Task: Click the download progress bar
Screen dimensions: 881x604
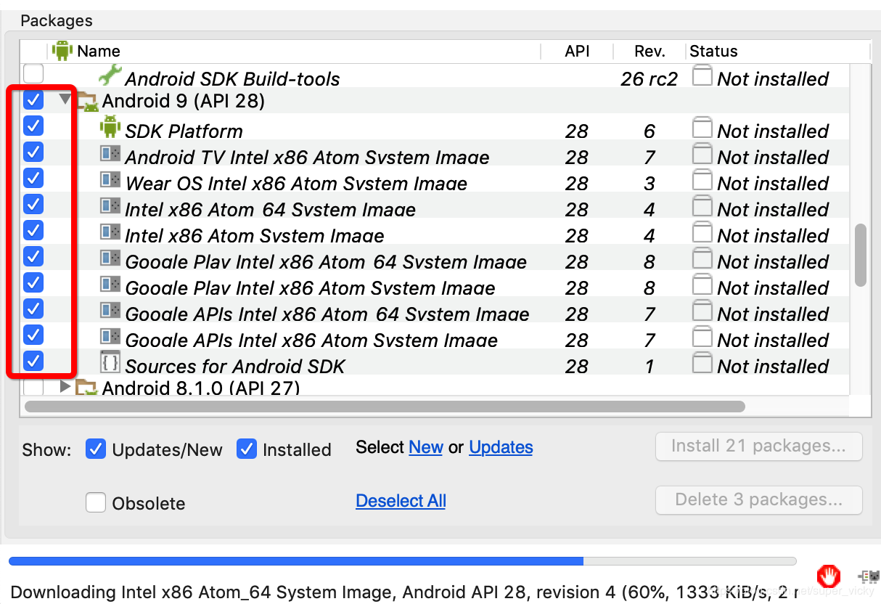Action: 402,561
